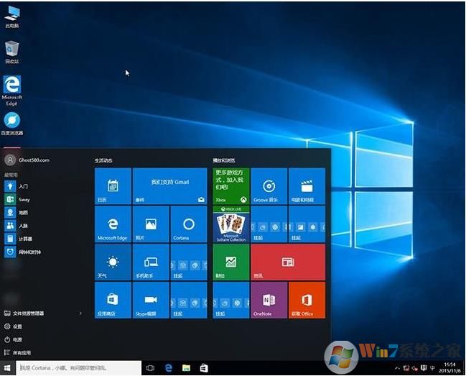This screenshot has width=466, height=376.
Task: Open Sway from most used list
Action: tap(23, 199)
